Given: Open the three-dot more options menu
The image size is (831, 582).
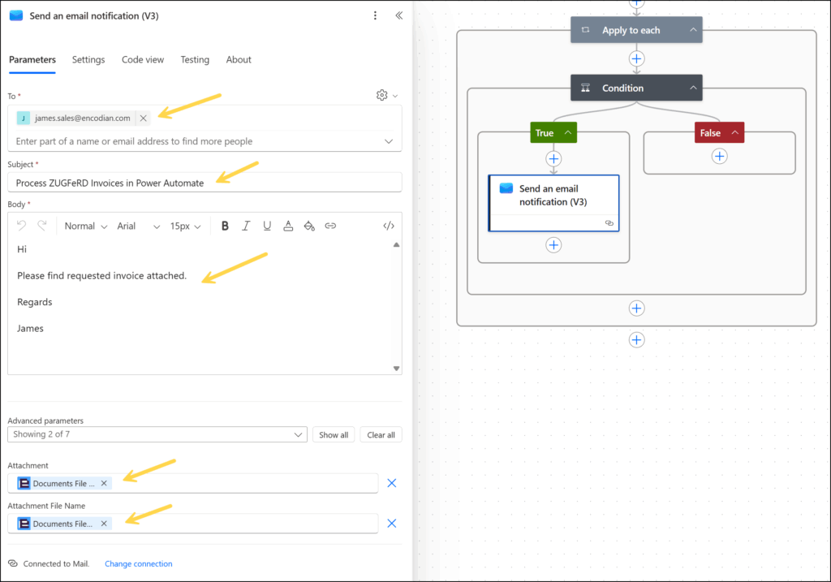Looking at the screenshot, I should 375,15.
